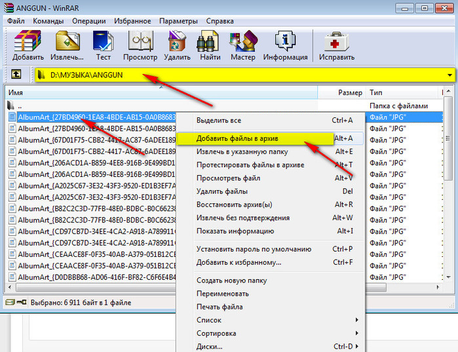The image size is (458, 352).
Task: Go up one folder level button
Action: (16, 75)
